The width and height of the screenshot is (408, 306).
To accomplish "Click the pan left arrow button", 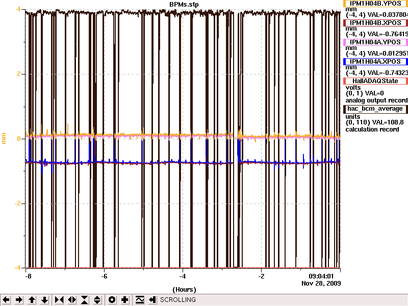I will pos(6,300).
